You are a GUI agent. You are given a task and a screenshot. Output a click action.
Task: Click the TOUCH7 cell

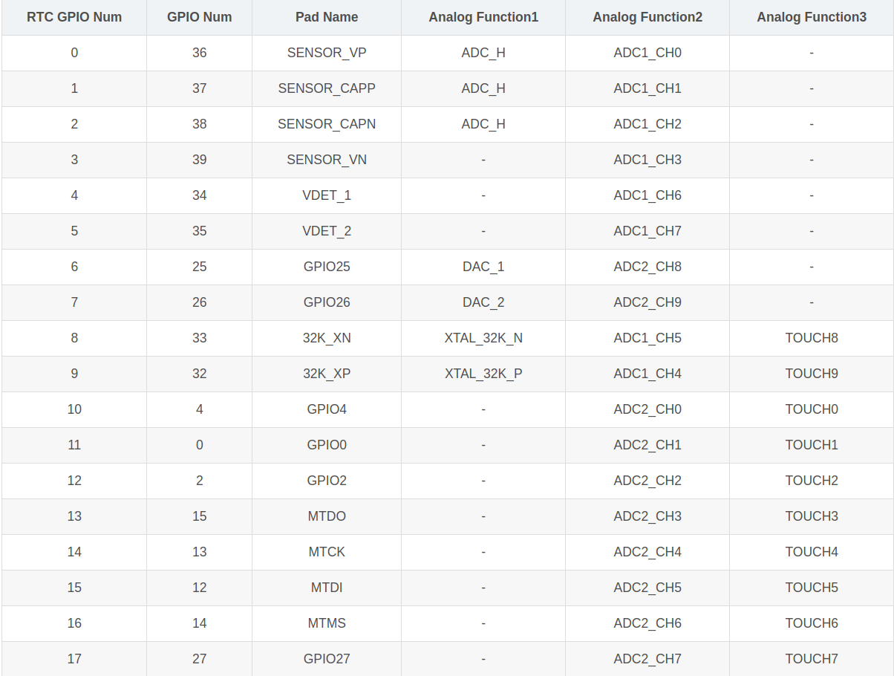pos(812,659)
